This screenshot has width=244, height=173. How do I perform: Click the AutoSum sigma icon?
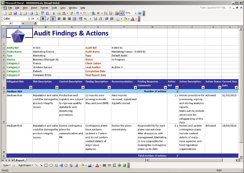pos(98,13)
